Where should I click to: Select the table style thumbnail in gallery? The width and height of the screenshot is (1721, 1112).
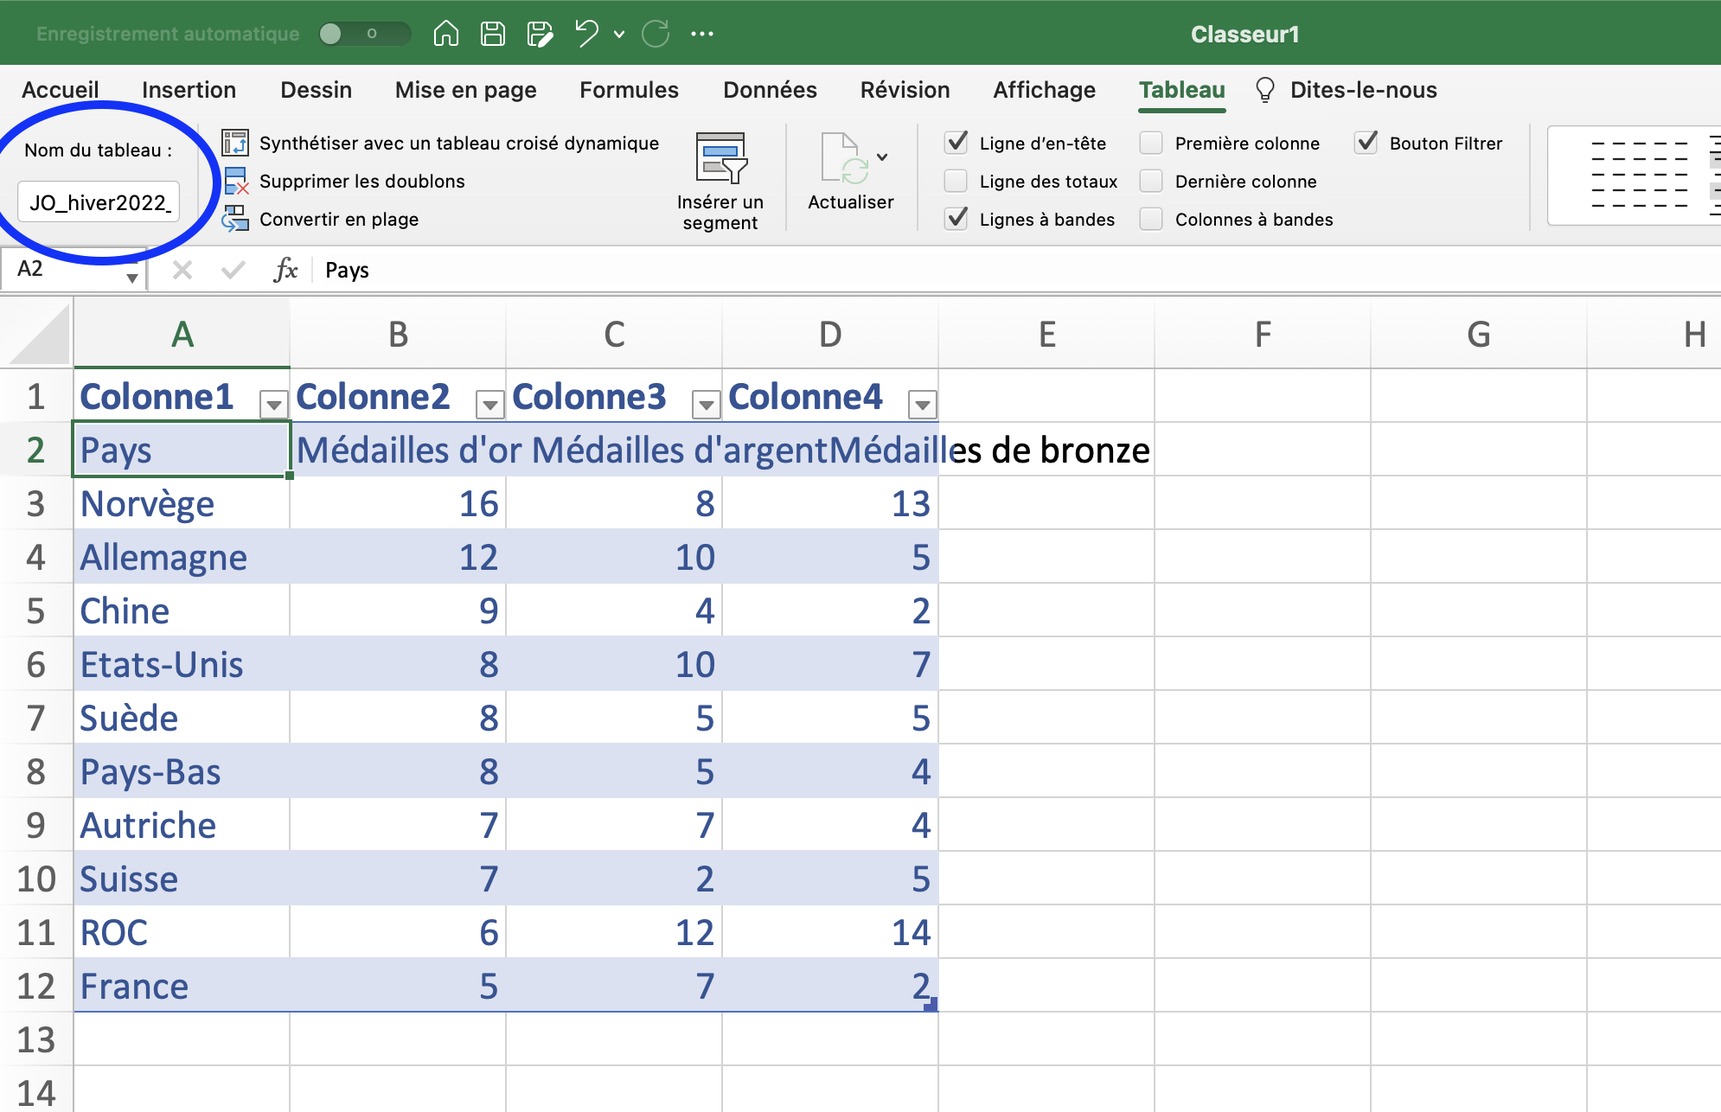[x=1639, y=175]
